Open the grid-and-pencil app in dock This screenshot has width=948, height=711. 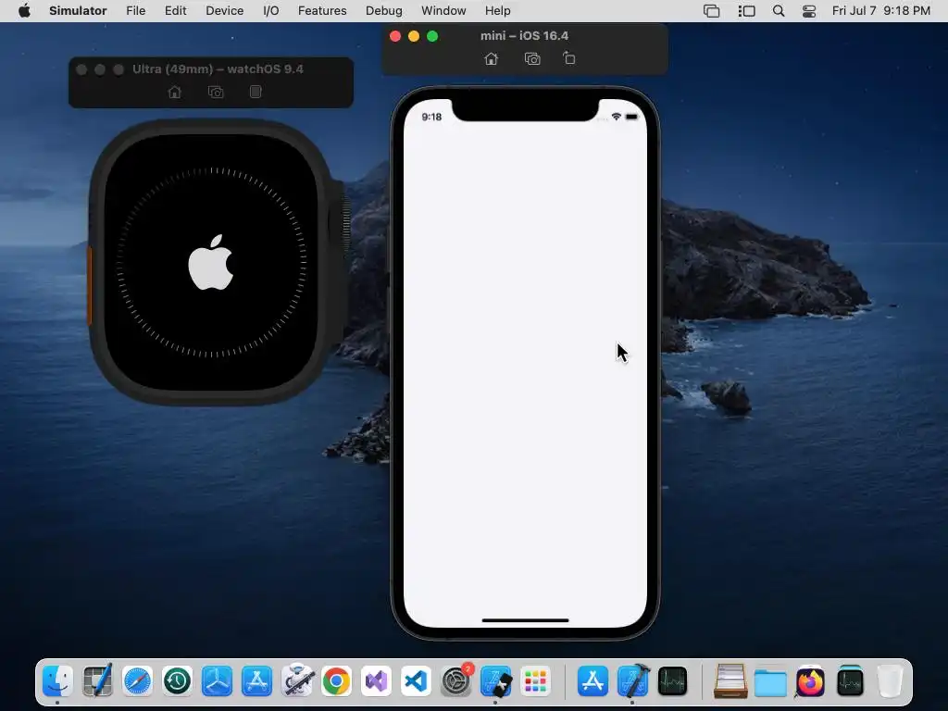click(x=97, y=681)
